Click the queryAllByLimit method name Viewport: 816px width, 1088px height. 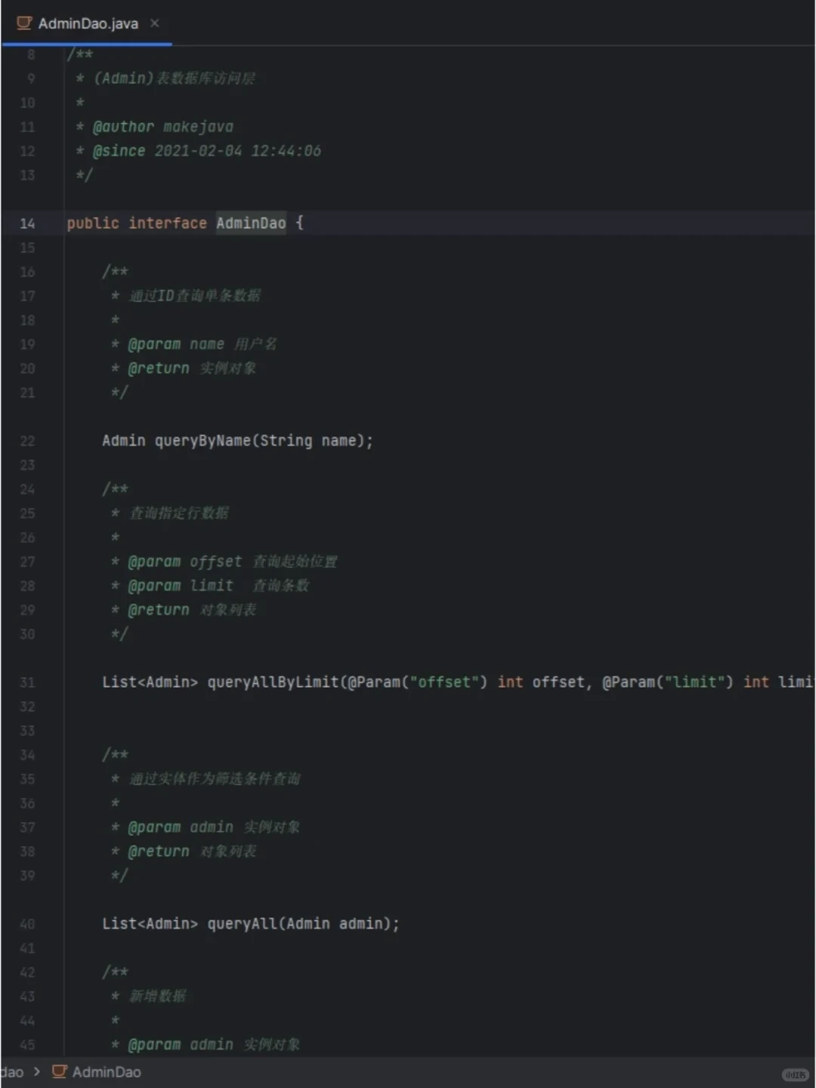(x=274, y=682)
